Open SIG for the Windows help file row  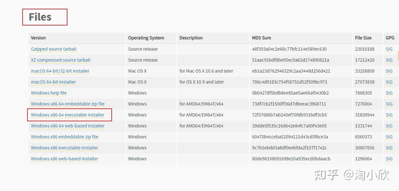(x=389, y=93)
